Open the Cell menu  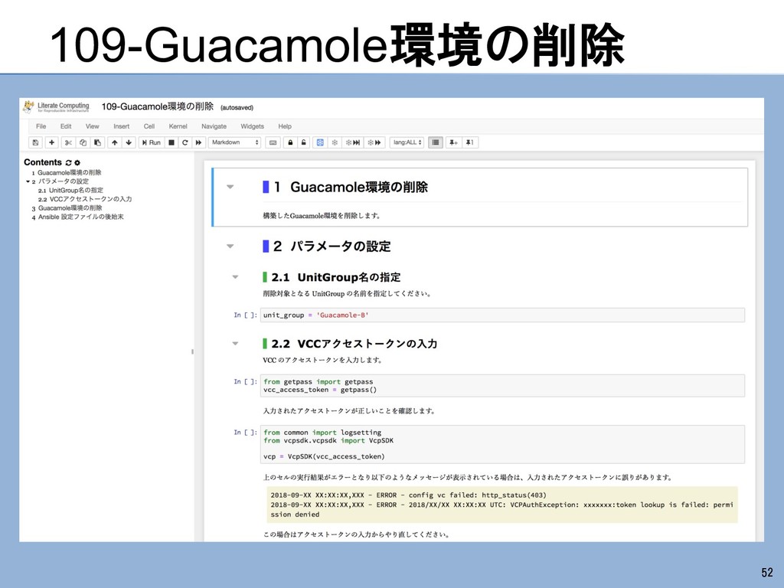pyautogui.click(x=149, y=126)
